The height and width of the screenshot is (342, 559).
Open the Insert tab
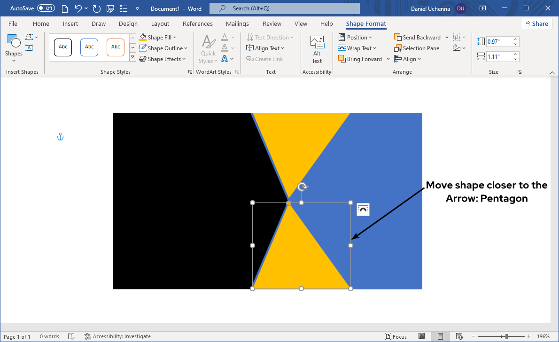pos(70,24)
